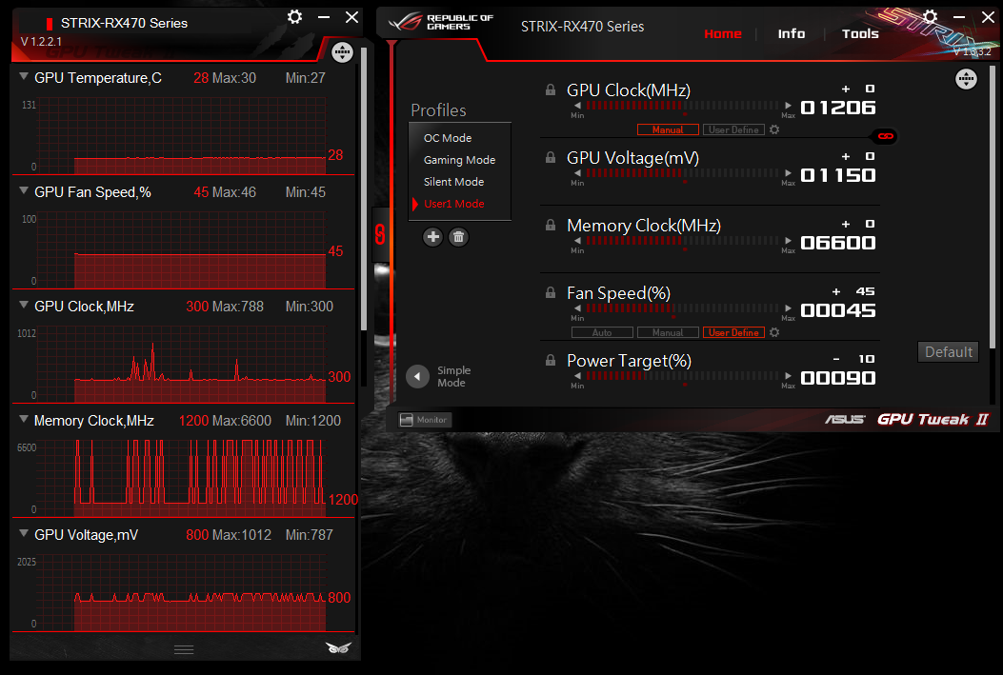Adjust the Power Target slider bar
The image size is (1003, 675).
(x=683, y=376)
